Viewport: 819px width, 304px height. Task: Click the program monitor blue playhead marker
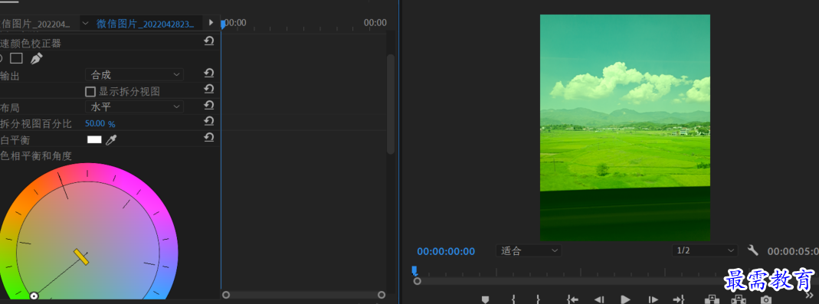point(414,270)
